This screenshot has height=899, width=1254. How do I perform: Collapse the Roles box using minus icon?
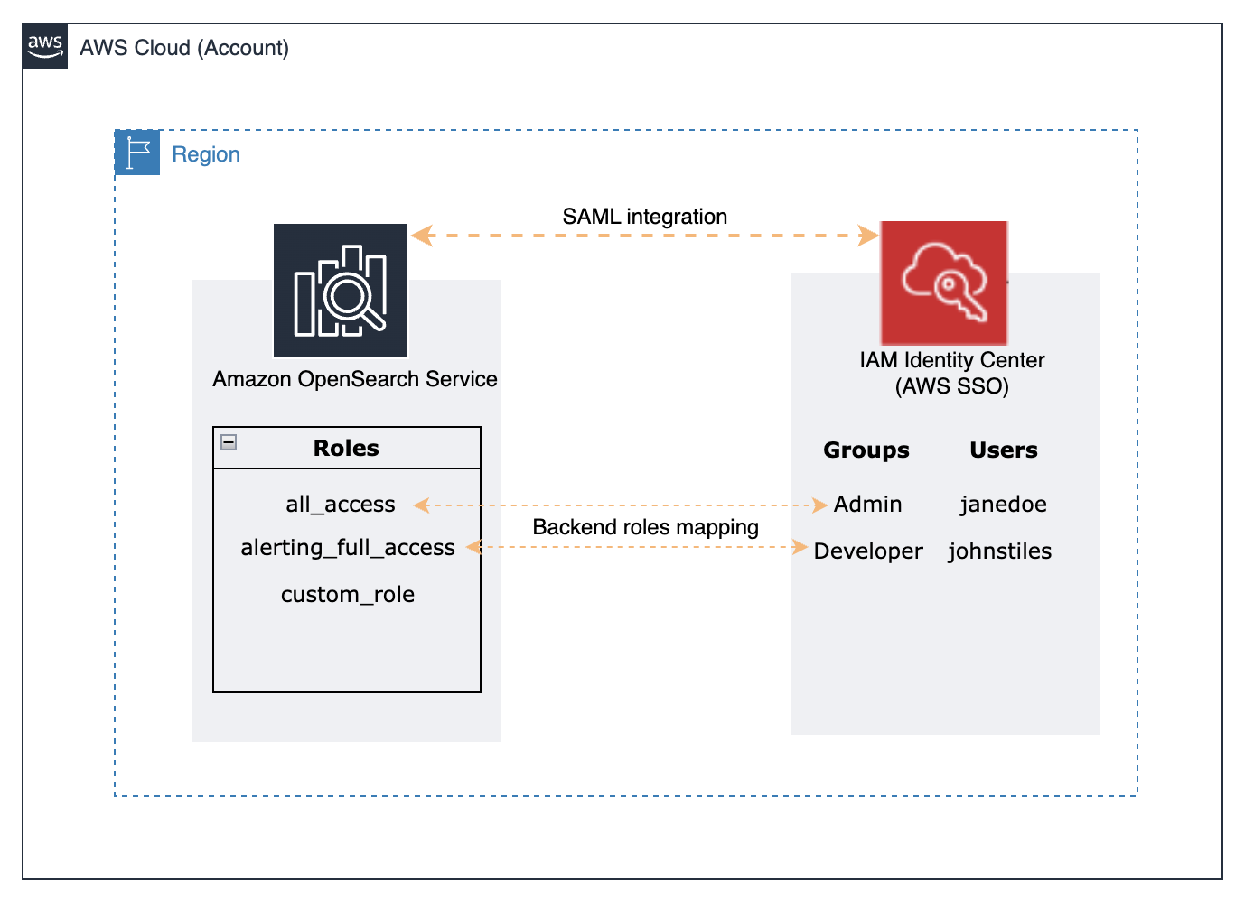click(x=229, y=442)
